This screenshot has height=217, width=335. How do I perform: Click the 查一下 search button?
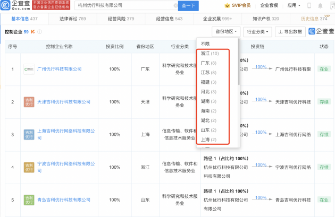[188, 6]
